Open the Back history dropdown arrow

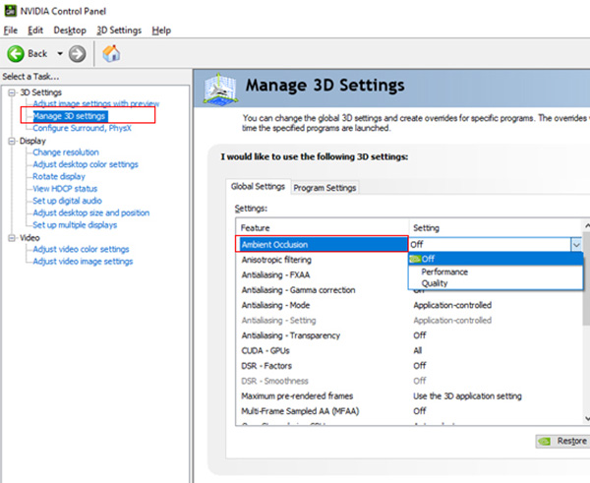tap(59, 53)
